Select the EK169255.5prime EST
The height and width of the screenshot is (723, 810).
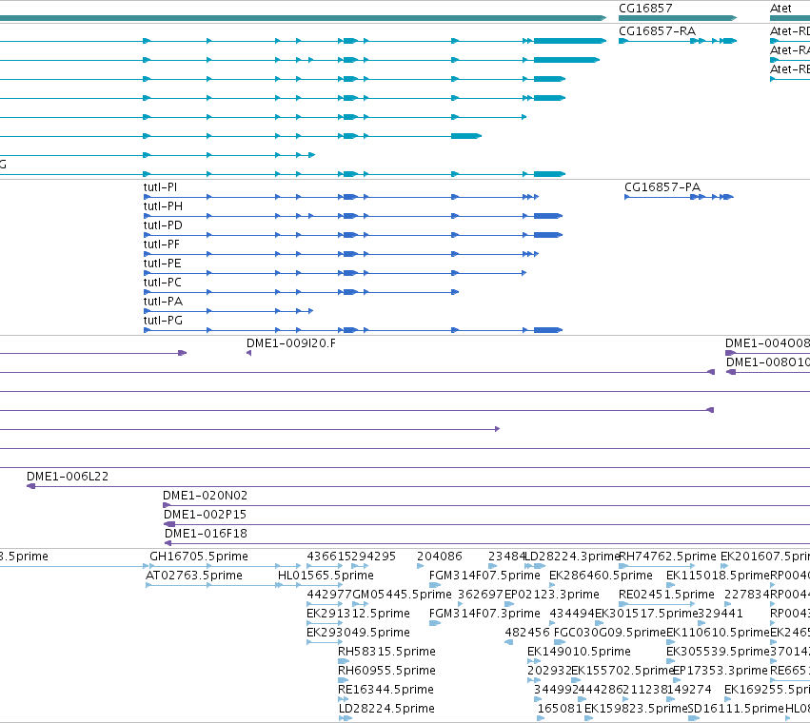point(727,700)
